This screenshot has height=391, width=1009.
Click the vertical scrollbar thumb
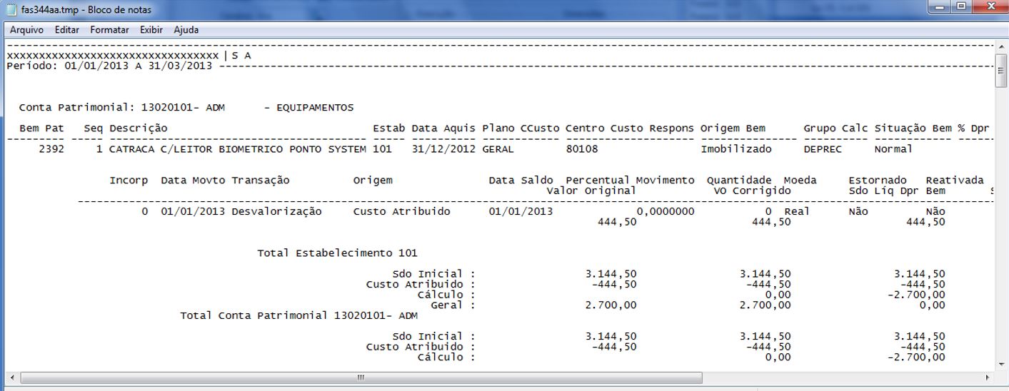click(1002, 71)
